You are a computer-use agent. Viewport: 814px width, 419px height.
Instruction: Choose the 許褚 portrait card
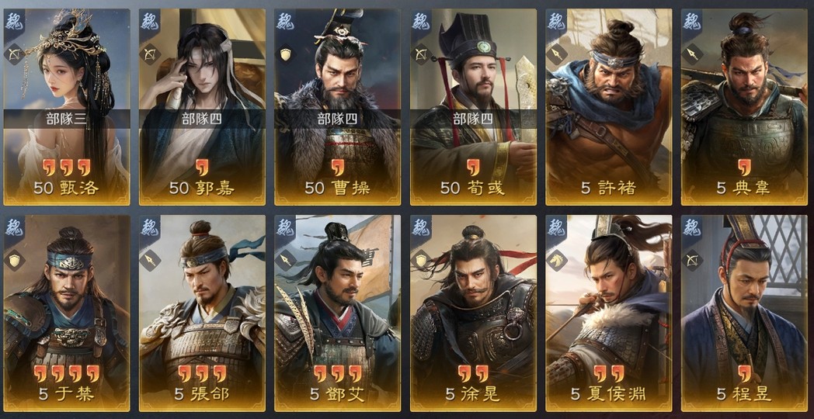tap(608, 107)
